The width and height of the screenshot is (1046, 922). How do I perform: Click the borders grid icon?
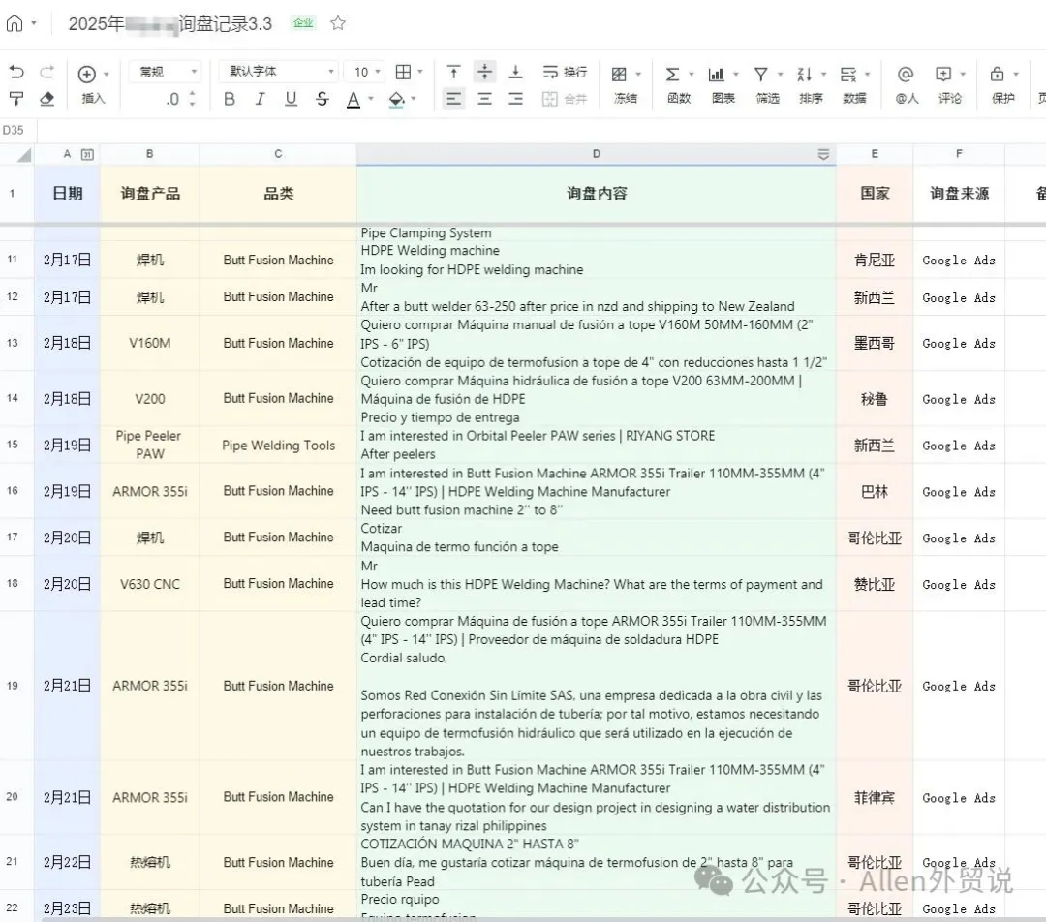point(403,72)
